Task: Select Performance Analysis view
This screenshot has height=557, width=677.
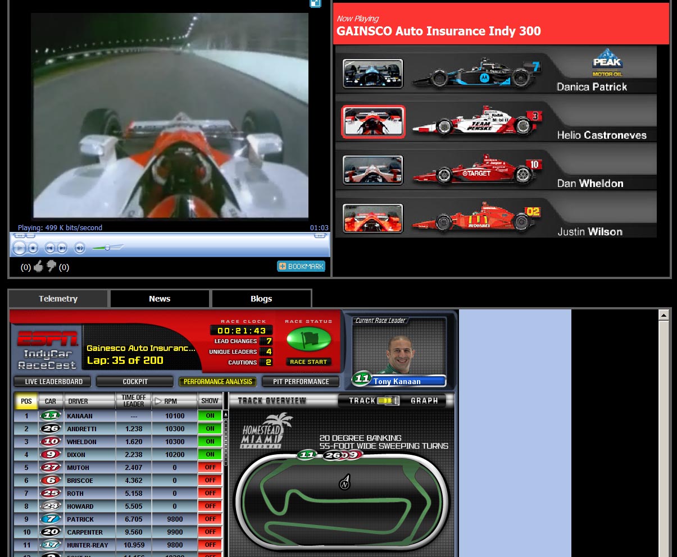Action: click(217, 382)
